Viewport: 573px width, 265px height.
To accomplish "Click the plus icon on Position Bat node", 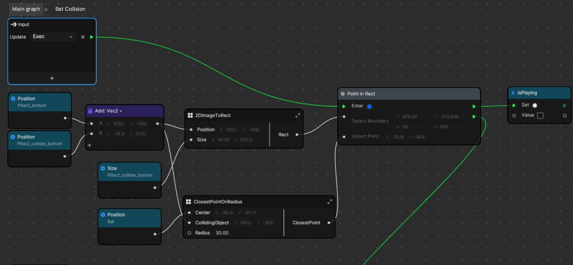I will [103, 215].
